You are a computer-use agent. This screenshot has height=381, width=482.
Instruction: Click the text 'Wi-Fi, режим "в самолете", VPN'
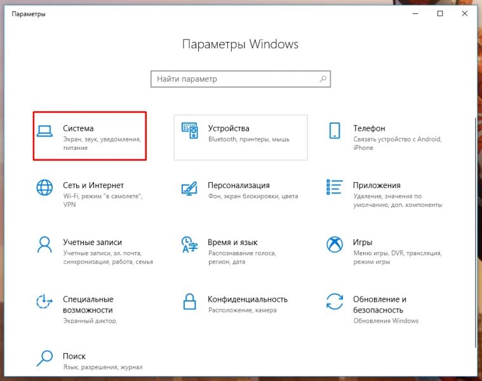point(103,200)
